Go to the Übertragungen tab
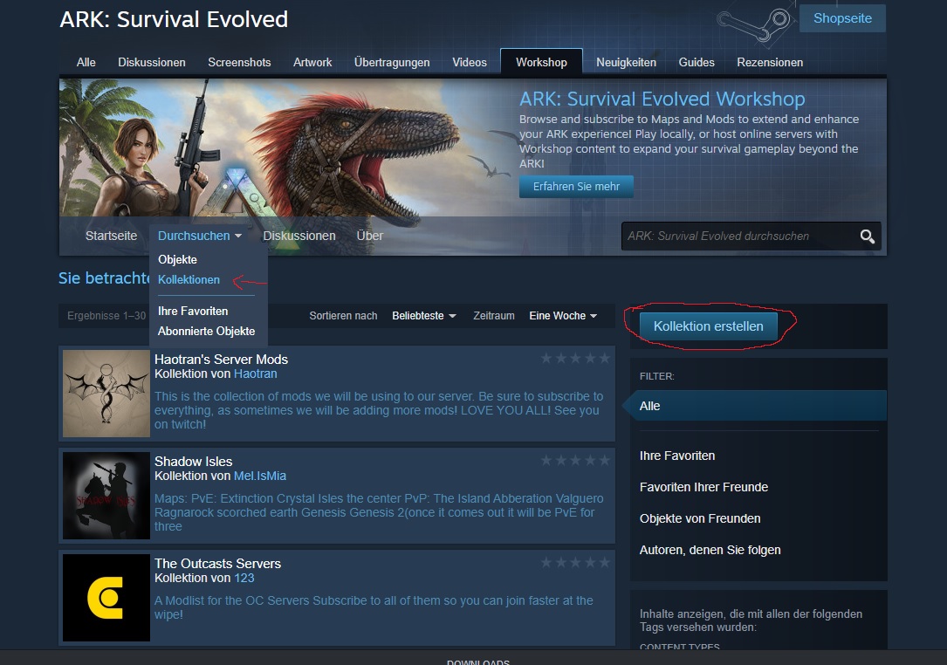 [x=392, y=62]
